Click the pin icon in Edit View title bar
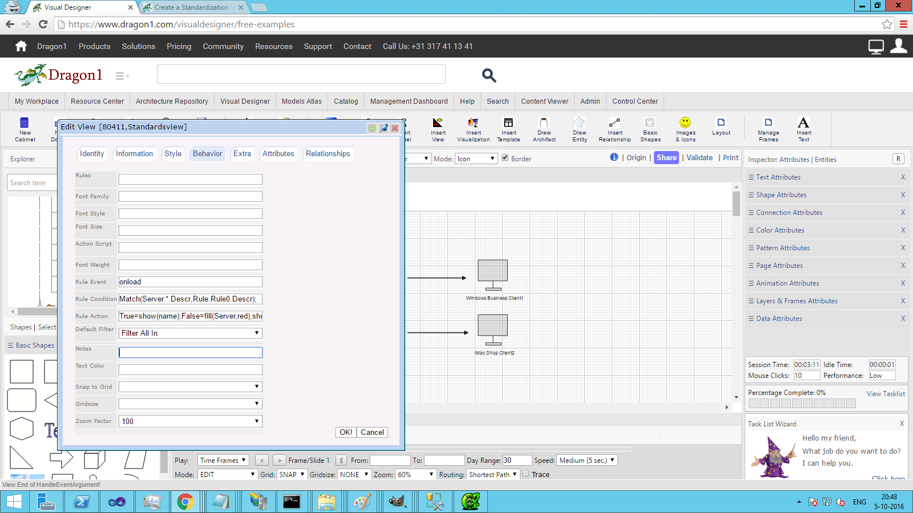 pos(383,128)
